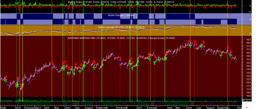Click the red circular icon at bottom-right
This screenshot has height=109, width=256.
pyautogui.click(x=247, y=108)
